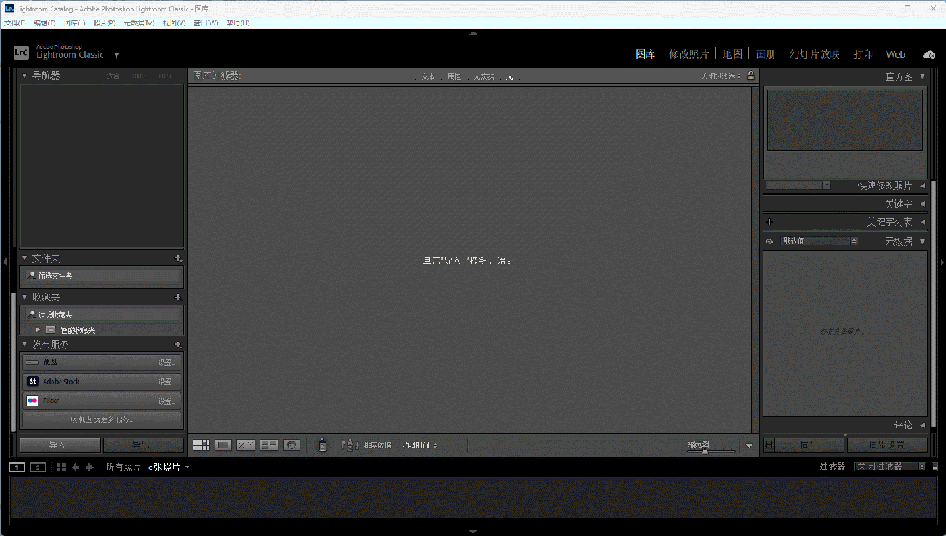Collapse the Metadata panel triangle
This screenshot has height=536, width=946.
click(x=922, y=241)
